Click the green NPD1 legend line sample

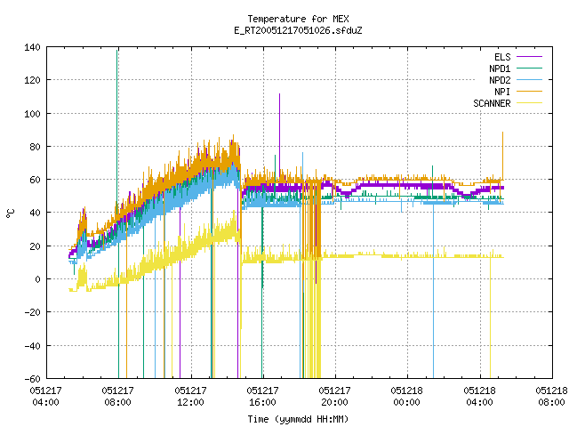tap(529, 68)
